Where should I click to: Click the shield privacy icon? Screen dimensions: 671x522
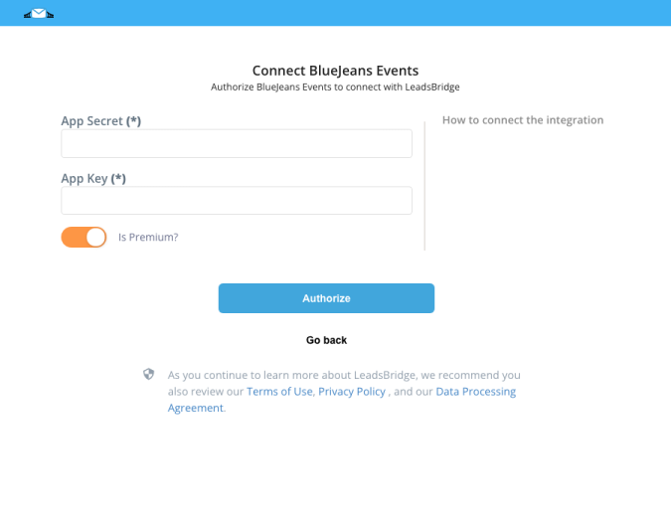(x=148, y=374)
